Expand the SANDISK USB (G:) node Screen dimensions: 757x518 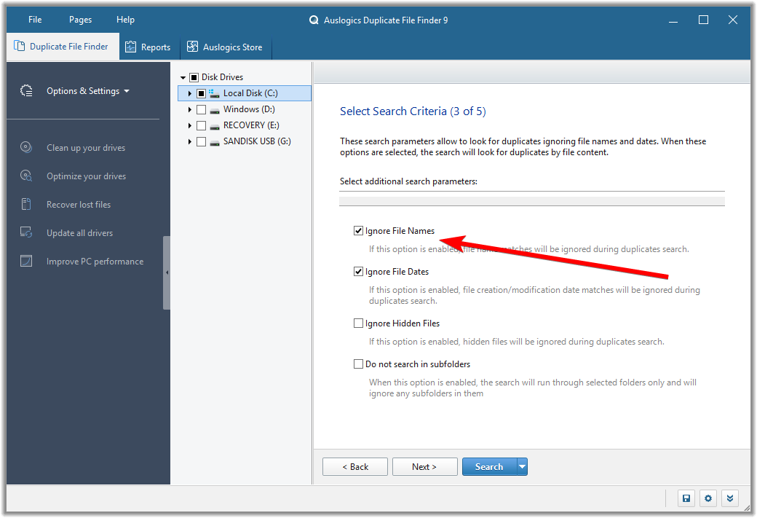coord(190,141)
